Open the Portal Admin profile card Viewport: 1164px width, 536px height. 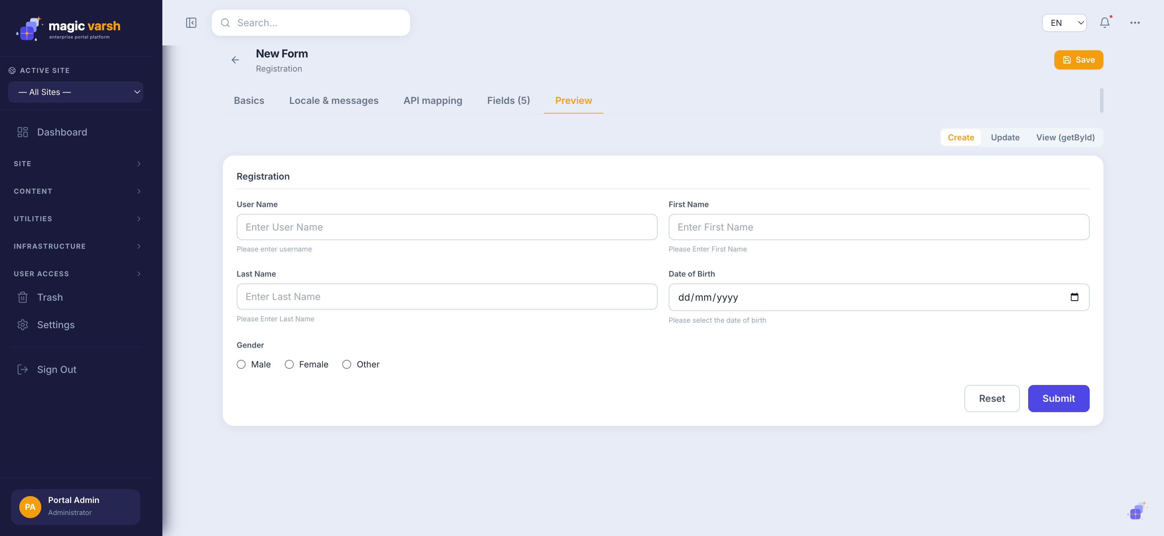click(x=75, y=507)
